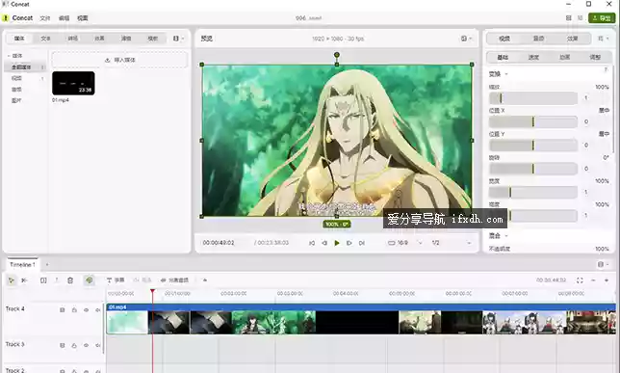The width and height of the screenshot is (620, 373).
Task: Open the 编辑 edit menu
Action: [64, 18]
